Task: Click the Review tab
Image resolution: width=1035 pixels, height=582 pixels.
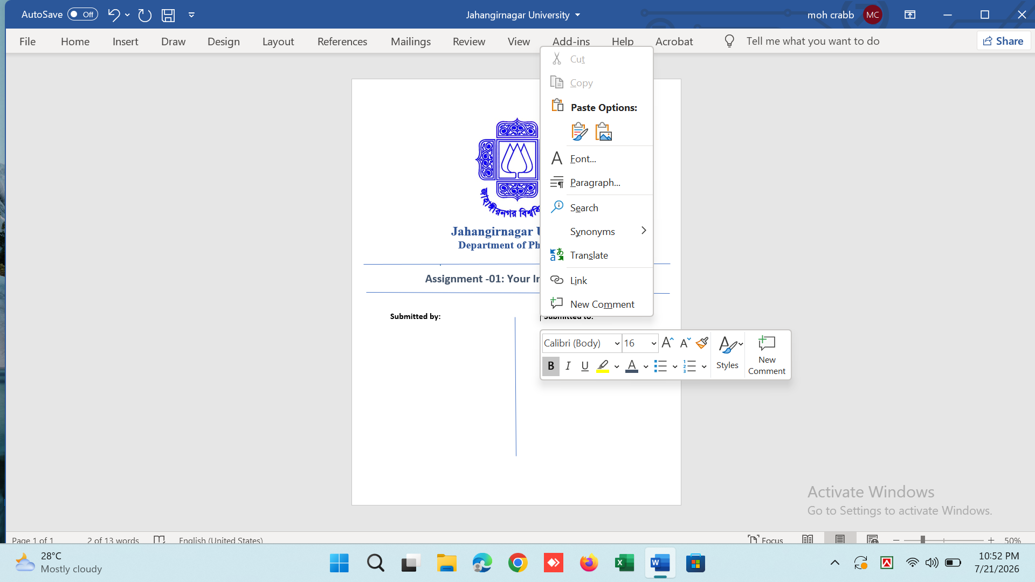Action: coord(469,41)
